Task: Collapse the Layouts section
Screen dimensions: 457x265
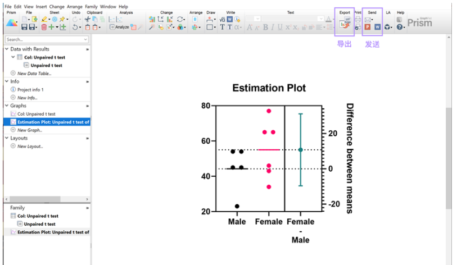Action: 7,138
